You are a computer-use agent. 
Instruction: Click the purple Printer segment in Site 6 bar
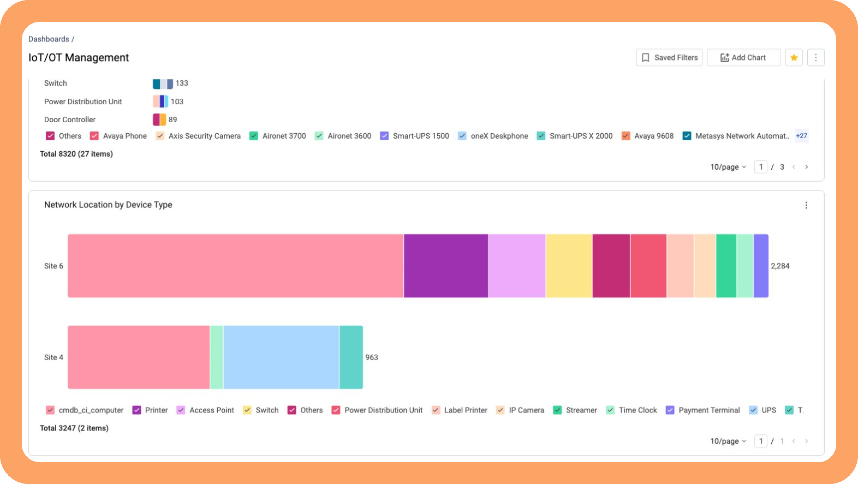pos(446,266)
